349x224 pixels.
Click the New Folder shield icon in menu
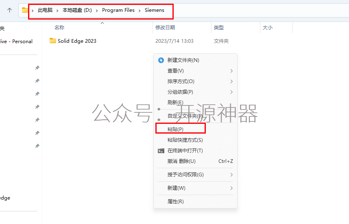[x=161, y=60]
